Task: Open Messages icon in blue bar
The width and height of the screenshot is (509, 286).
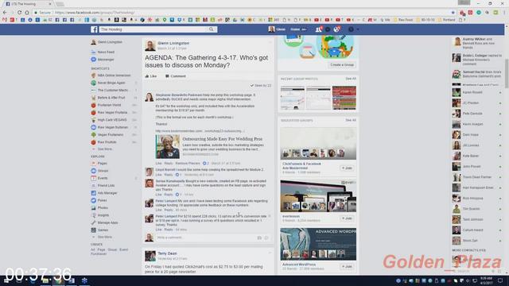Action: coord(328,29)
